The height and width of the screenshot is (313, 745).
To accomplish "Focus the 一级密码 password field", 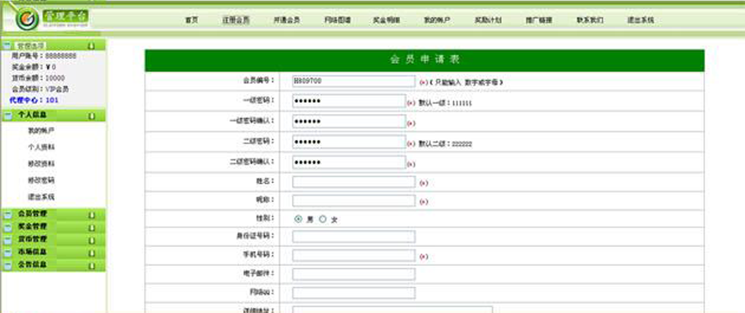I will coord(349,102).
